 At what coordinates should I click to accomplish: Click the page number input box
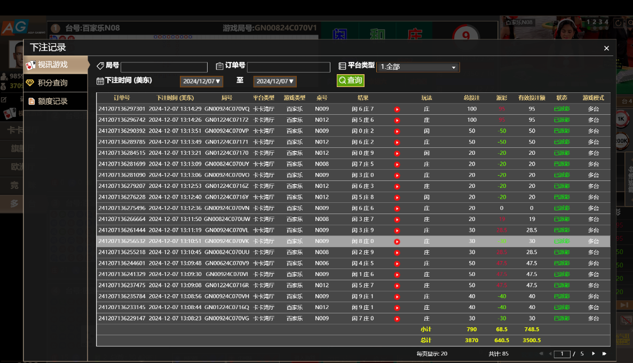(x=561, y=354)
